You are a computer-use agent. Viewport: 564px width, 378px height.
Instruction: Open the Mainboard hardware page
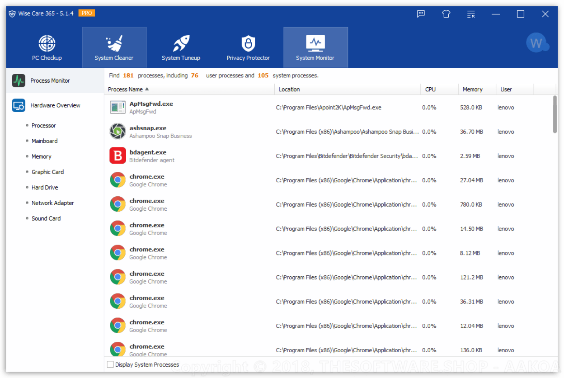pos(44,141)
